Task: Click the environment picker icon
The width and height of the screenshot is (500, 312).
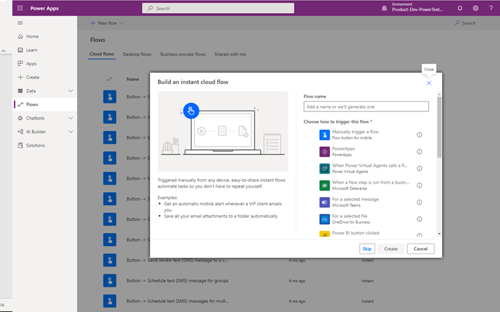Action: [384, 8]
